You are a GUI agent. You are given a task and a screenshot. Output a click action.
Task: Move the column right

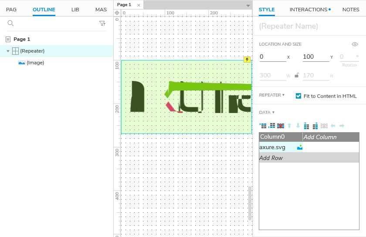(342, 126)
